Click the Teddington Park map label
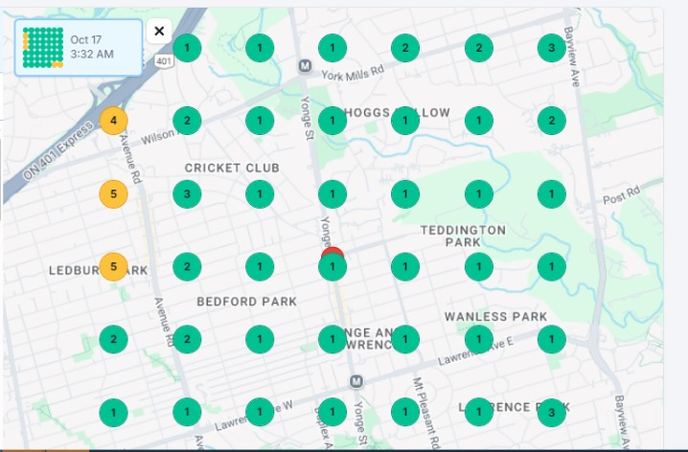 click(x=463, y=237)
